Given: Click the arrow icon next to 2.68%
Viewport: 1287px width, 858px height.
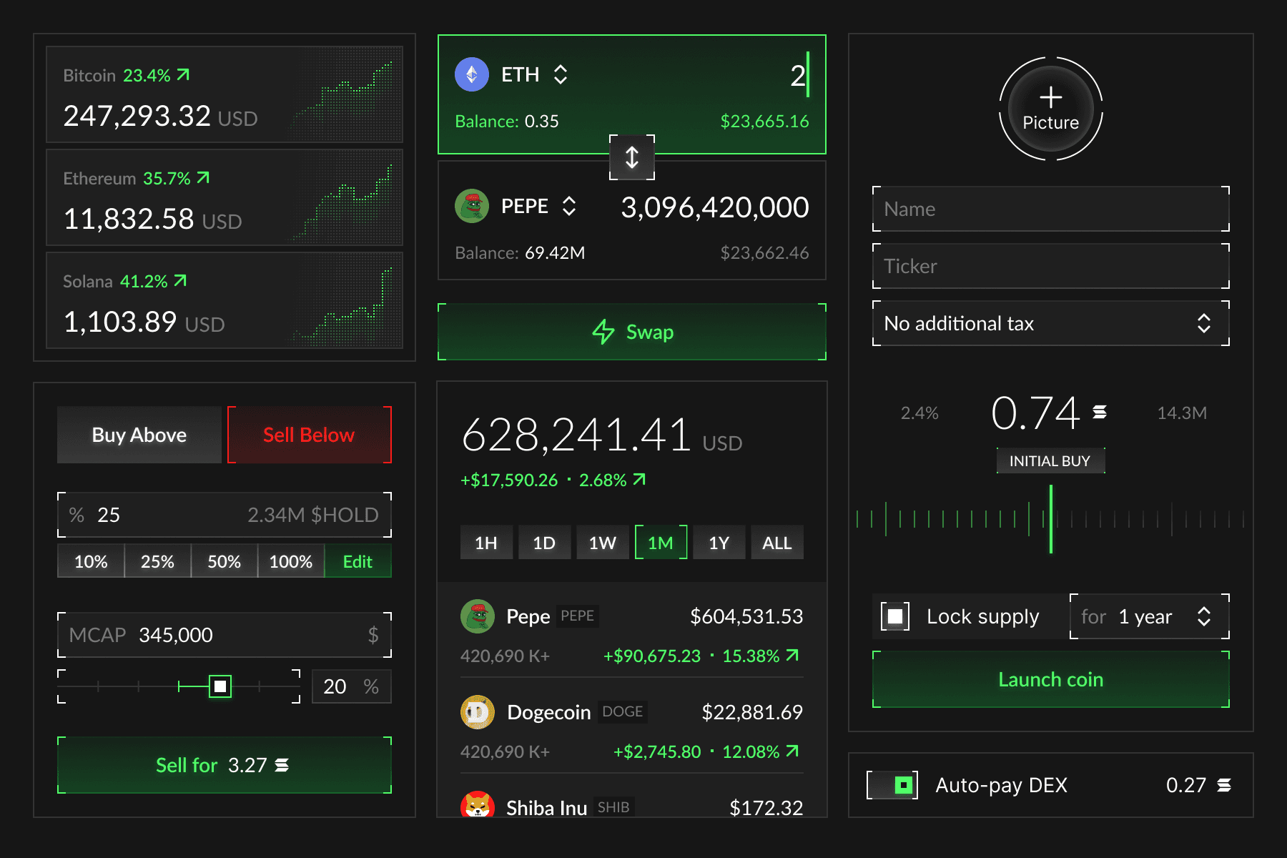Looking at the screenshot, I should point(639,479).
